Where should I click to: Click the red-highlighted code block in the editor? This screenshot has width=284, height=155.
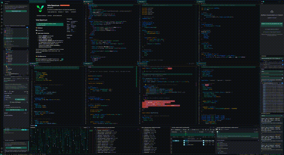point(161,104)
